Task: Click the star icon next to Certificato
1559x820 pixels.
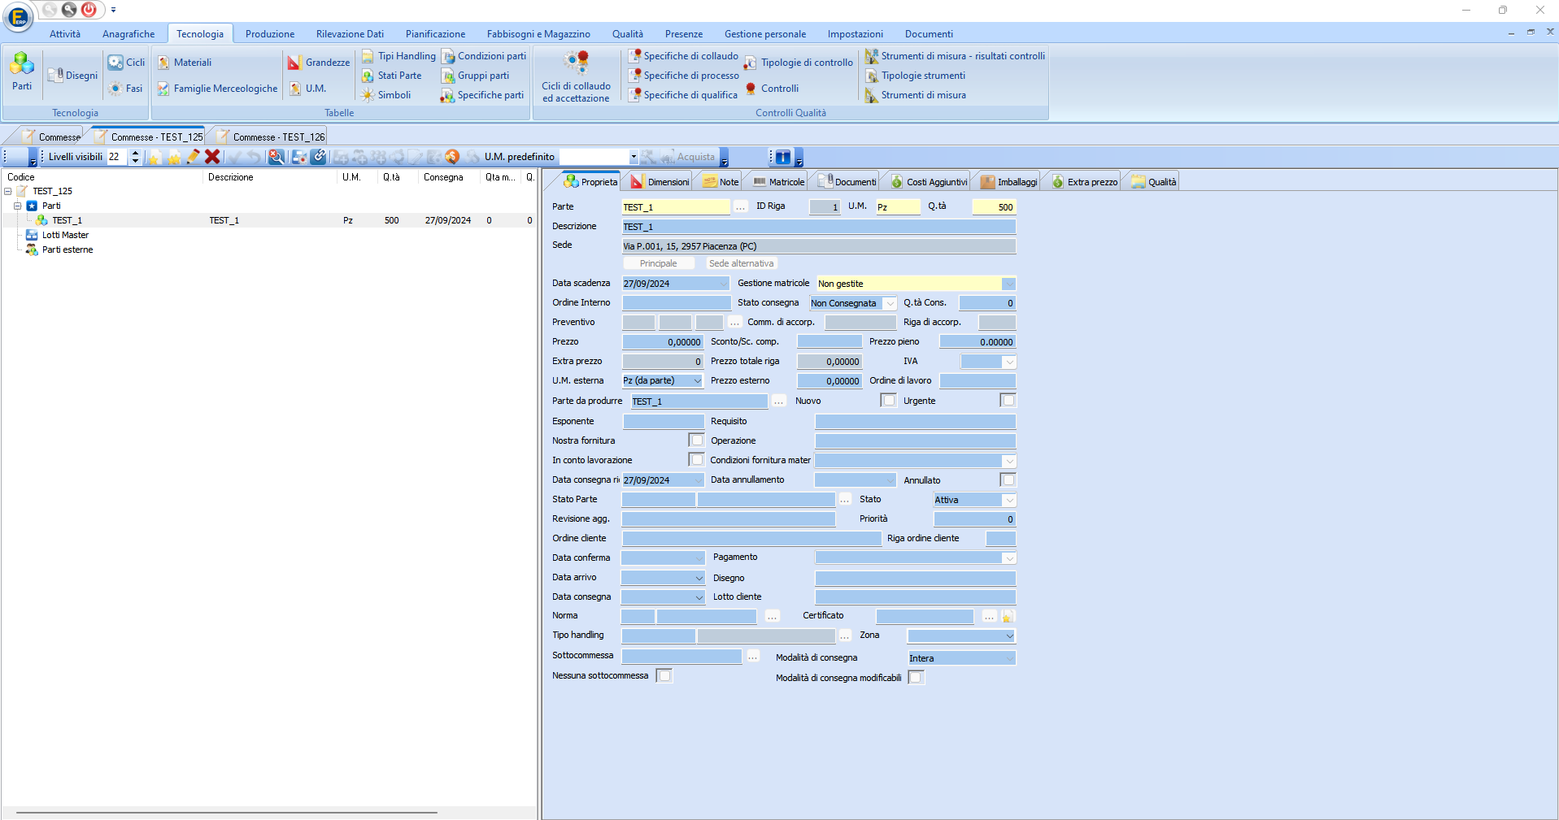Action: coord(1008,617)
